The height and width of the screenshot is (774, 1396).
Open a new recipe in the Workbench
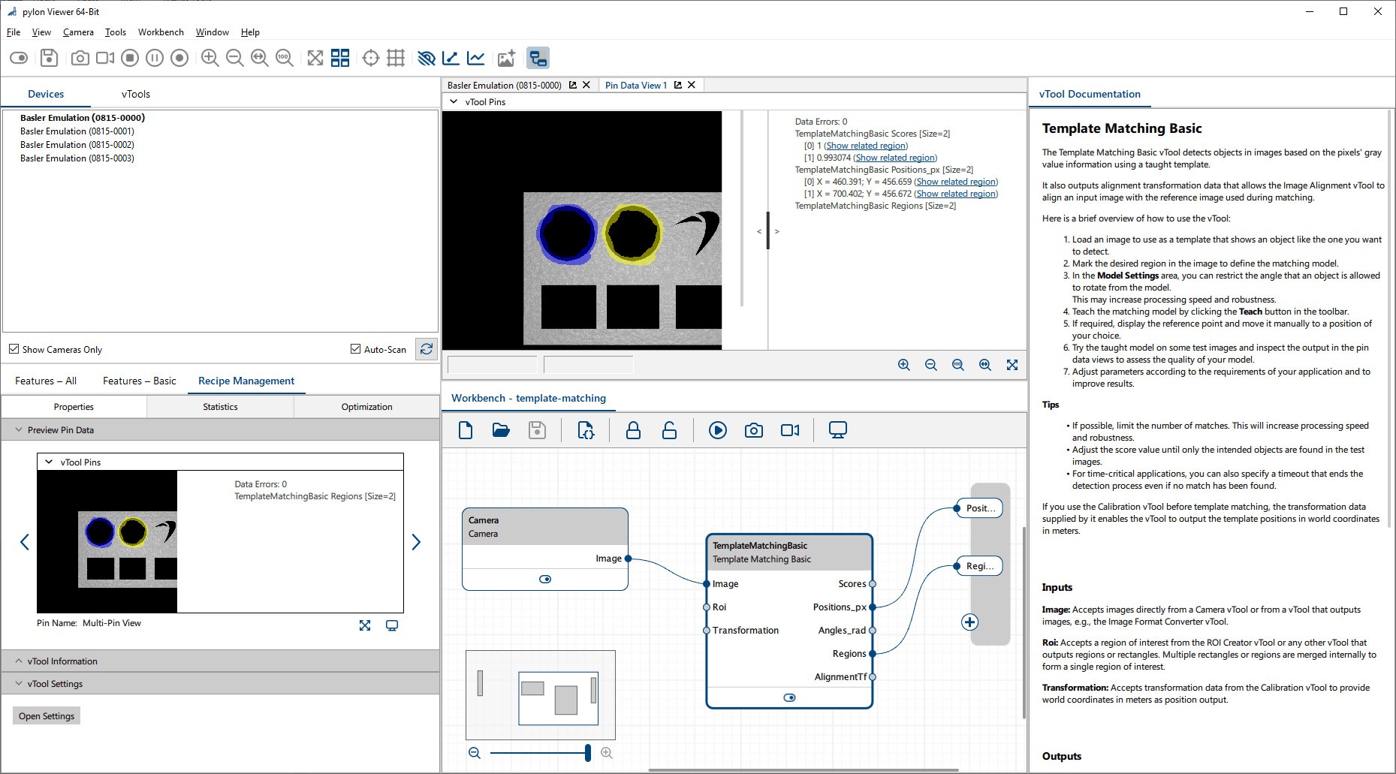point(466,430)
